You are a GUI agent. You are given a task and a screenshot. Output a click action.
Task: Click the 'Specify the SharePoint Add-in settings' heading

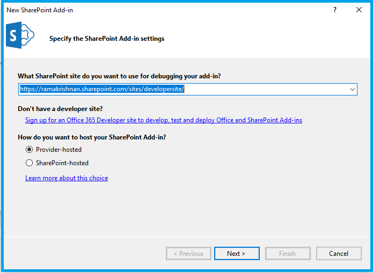(x=107, y=39)
